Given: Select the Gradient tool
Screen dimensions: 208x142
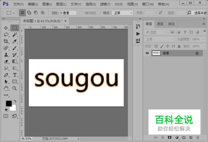Looking at the screenshot, I should click(15, 61).
